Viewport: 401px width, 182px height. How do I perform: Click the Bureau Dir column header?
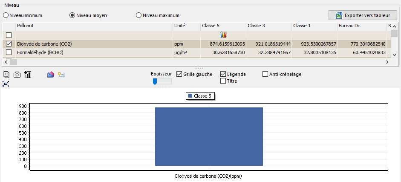point(362,26)
